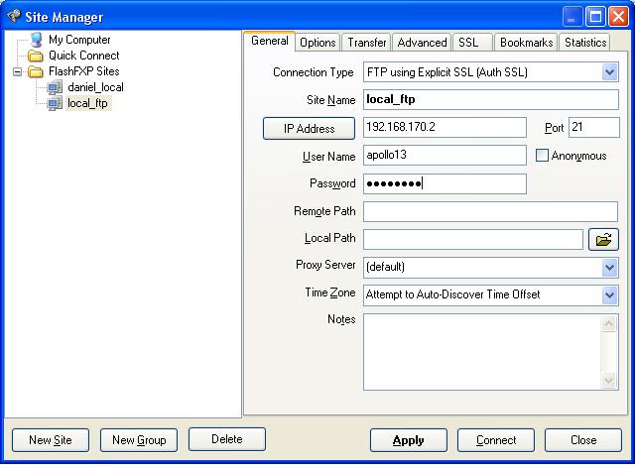Collapse the FlashFXP Sites tree node
Viewport: 637px width, 468px height.
pyautogui.click(x=18, y=72)
